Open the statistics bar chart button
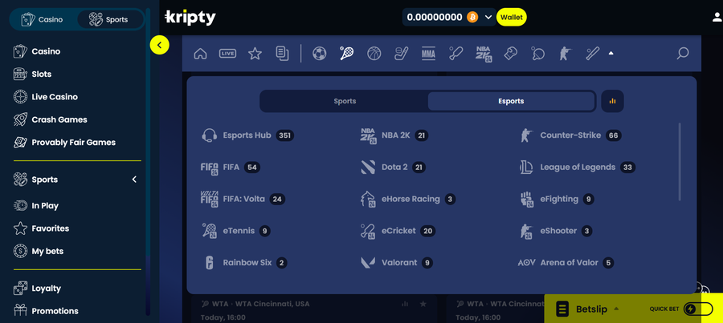The width and height of the screenshot is (723, 323). pyautogui.click(x=612, y=101)
